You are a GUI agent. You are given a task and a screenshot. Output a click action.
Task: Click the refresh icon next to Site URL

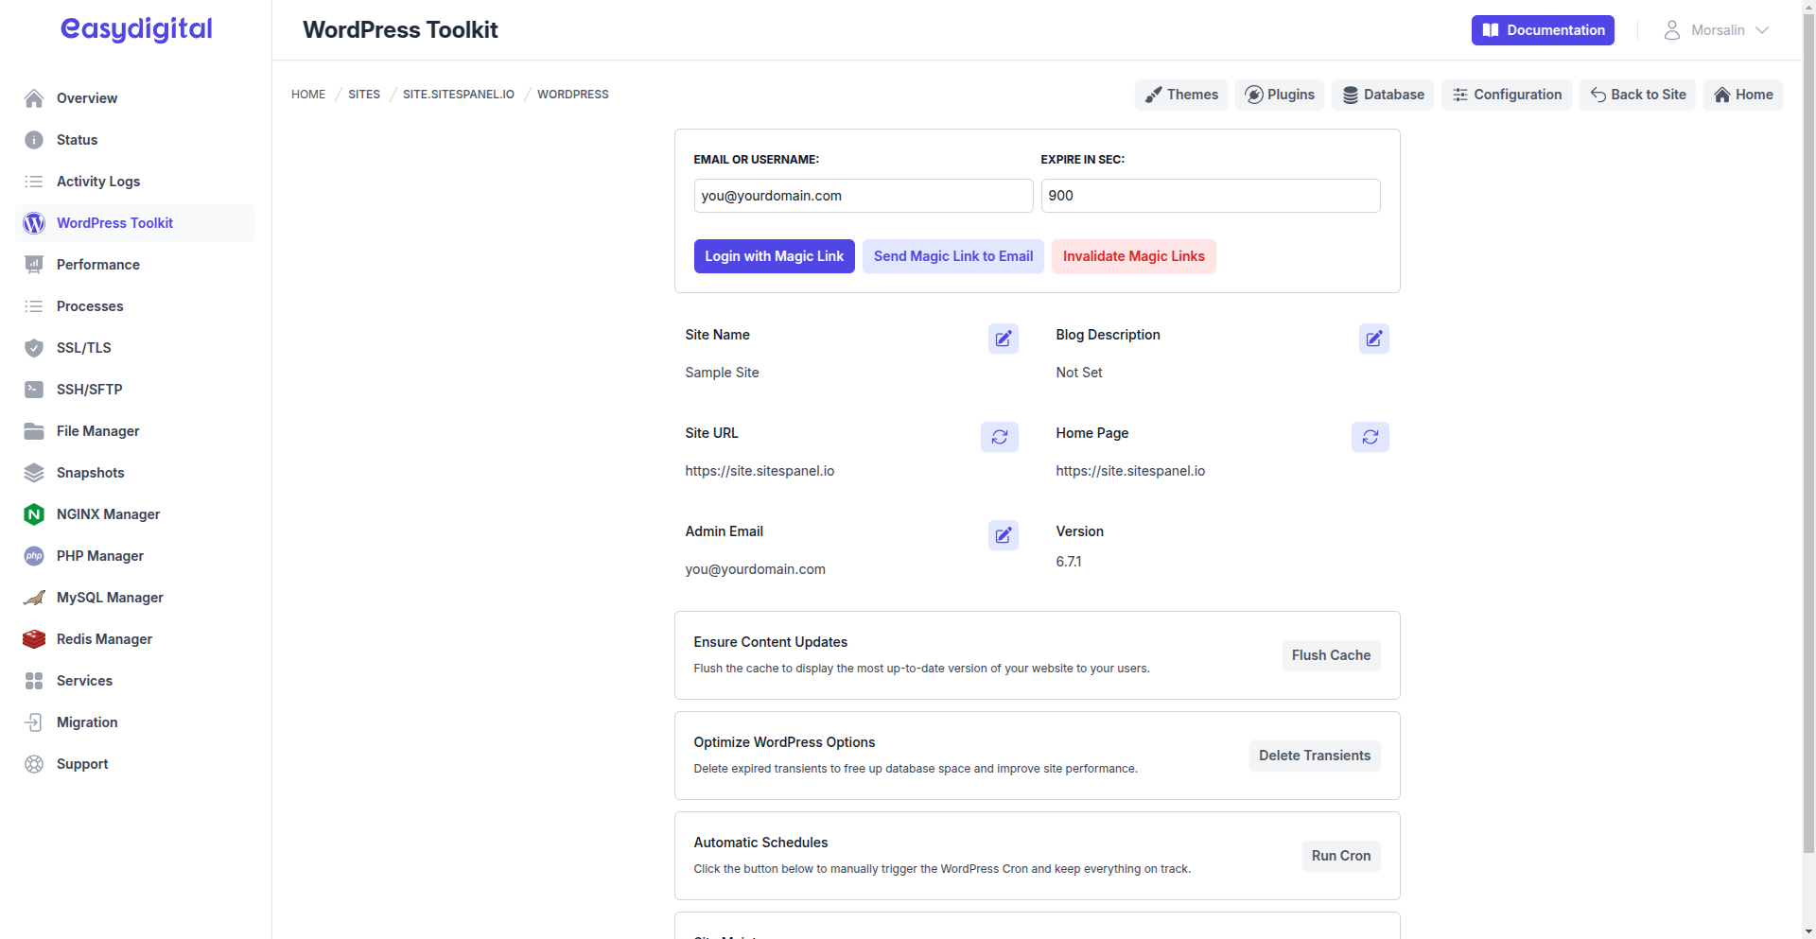(999, 437)
